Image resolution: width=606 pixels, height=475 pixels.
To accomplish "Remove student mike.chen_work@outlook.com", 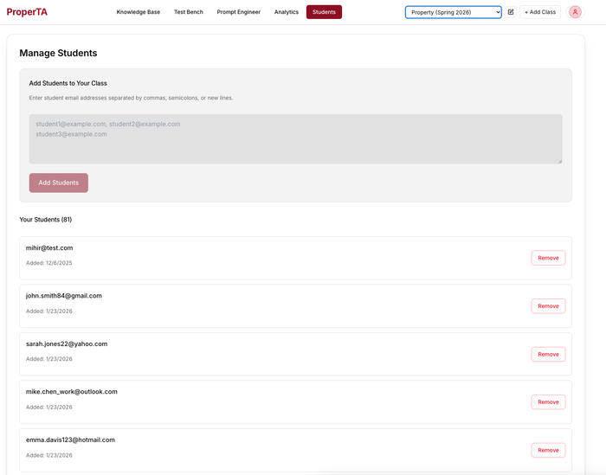I will (548, 402).
